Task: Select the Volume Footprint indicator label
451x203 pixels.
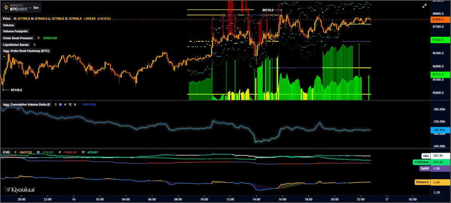Action: pos(16,31)
